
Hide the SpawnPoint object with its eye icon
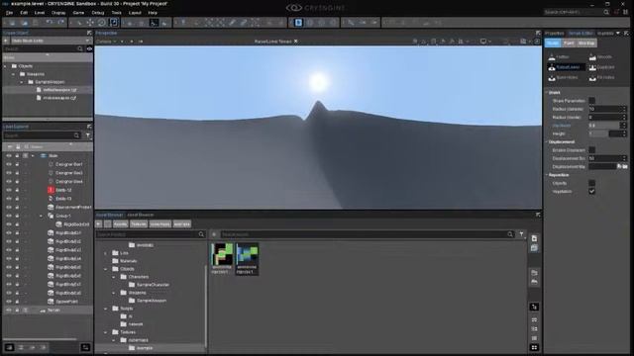click(x=9, y=302)
